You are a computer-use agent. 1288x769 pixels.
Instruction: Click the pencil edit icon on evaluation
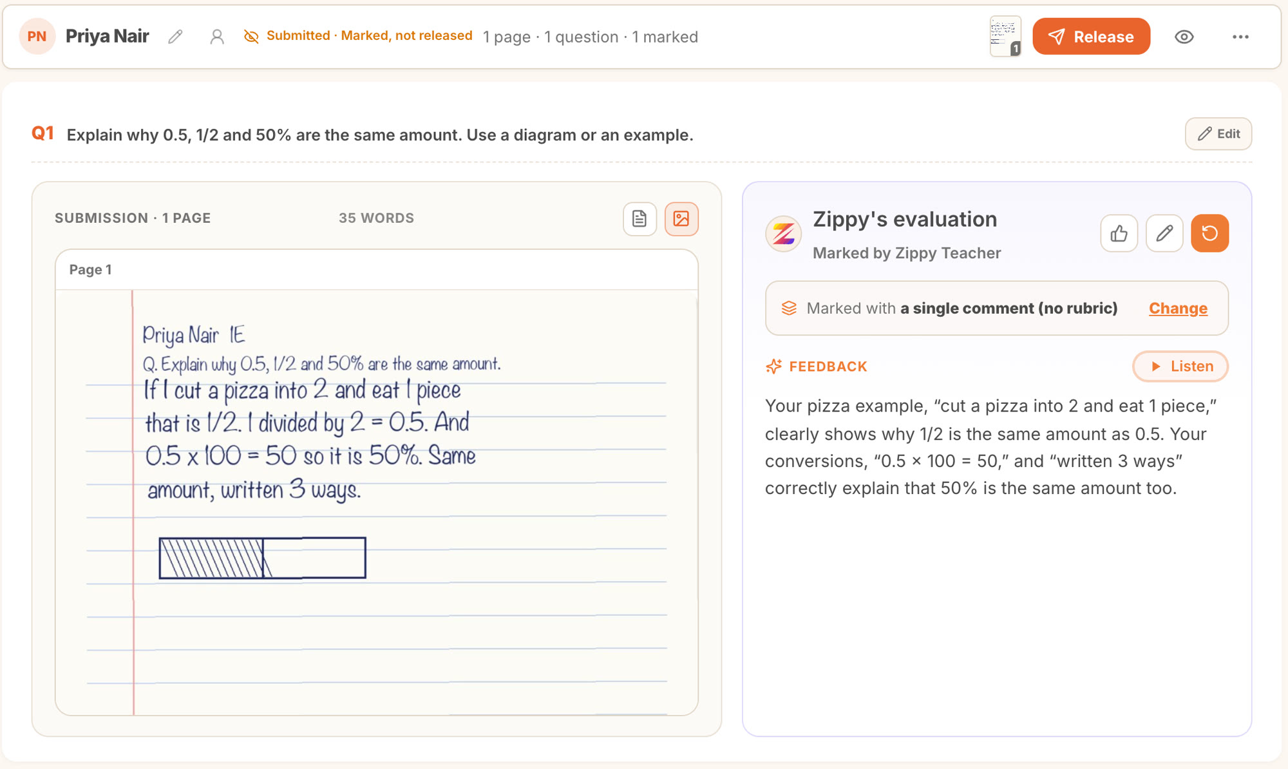[1164, 233]
